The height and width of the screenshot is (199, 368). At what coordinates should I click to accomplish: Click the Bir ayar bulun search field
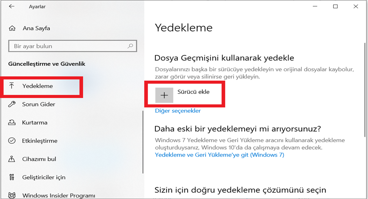[72, 46]
